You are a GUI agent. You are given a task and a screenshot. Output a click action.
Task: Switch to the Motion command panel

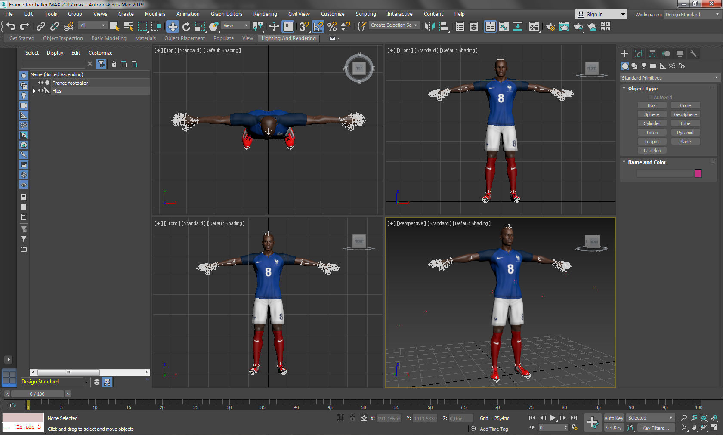[x=666, y=54]
